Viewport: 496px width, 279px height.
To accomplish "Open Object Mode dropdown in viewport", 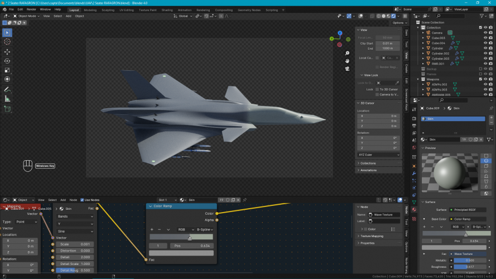I will coord(26,16).
